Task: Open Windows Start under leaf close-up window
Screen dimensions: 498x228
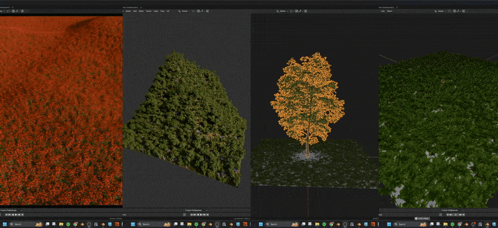Action: coord(388,224)
